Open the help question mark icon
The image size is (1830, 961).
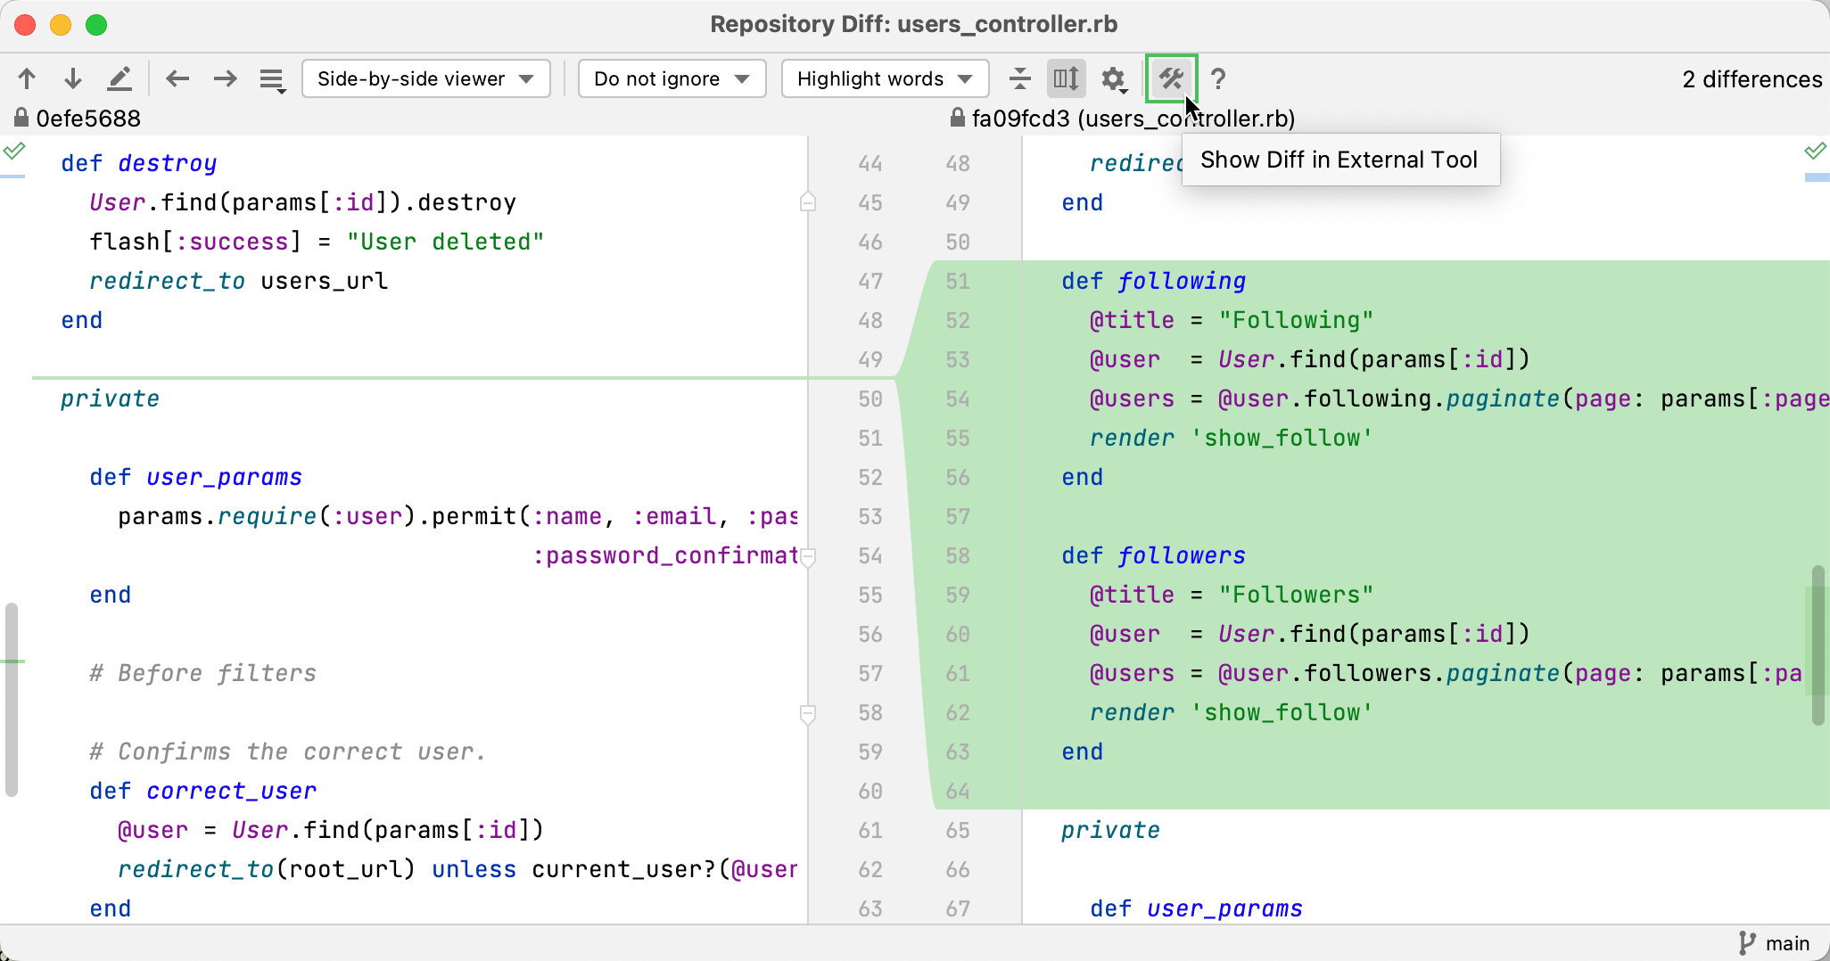(x=1218, y=79)
